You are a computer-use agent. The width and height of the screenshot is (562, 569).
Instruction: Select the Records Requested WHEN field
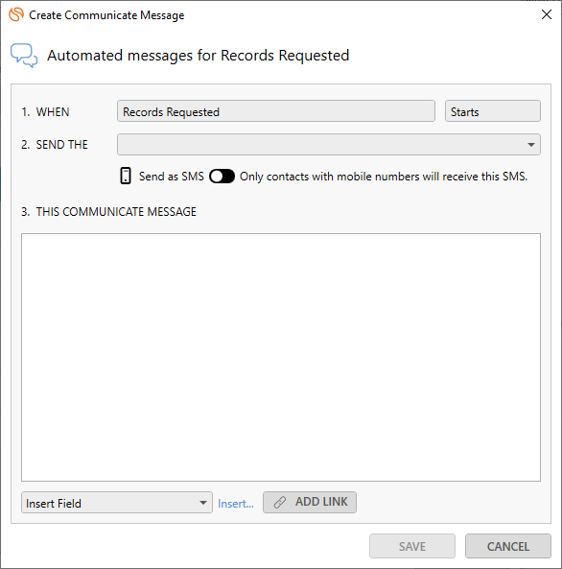[x=276, y=111]
